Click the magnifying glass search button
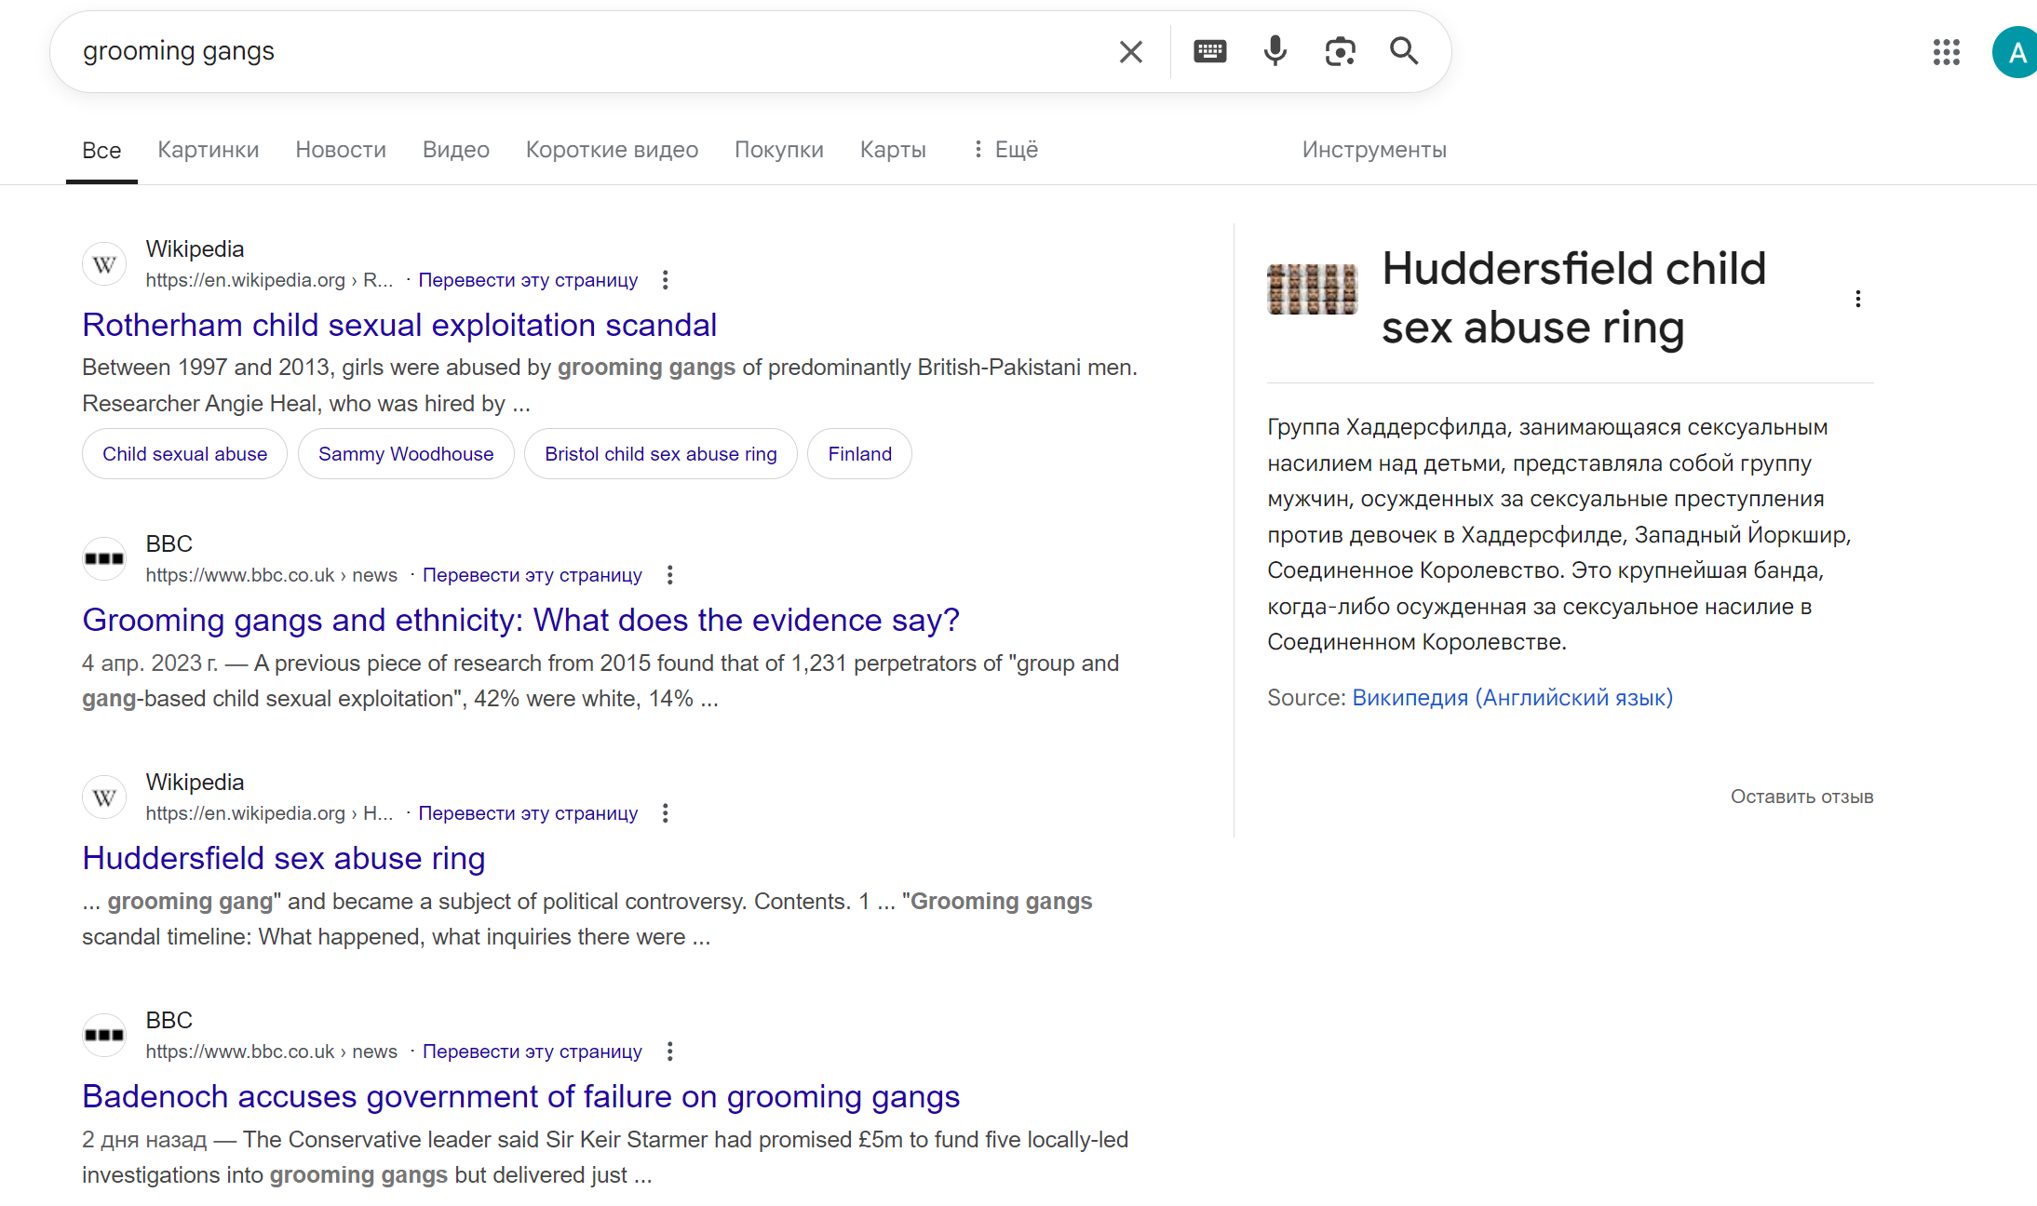The width and height of the screenshot is (2037, 1206). point(1404,51)
